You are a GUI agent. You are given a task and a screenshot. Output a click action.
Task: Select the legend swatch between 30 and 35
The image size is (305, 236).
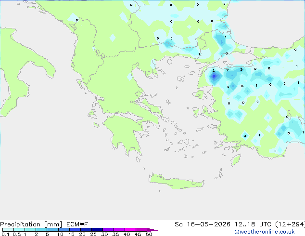pos(108,230)
